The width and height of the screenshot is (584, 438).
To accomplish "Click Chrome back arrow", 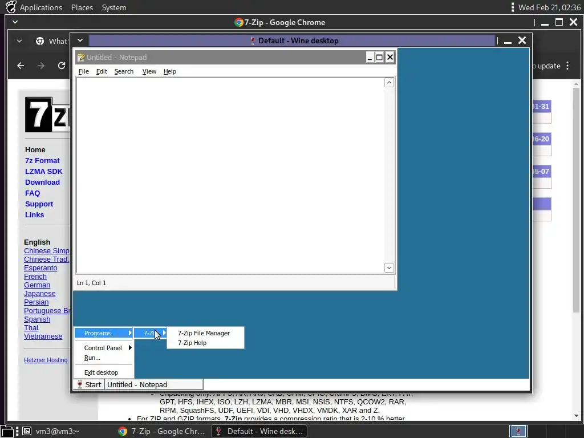I will pyautogui.click(x=21, y=66).
